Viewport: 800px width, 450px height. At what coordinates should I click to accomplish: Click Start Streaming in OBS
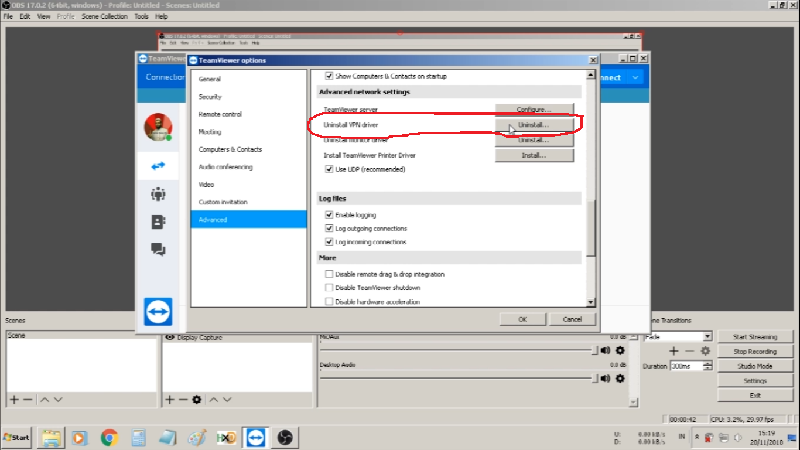(755, 337)
